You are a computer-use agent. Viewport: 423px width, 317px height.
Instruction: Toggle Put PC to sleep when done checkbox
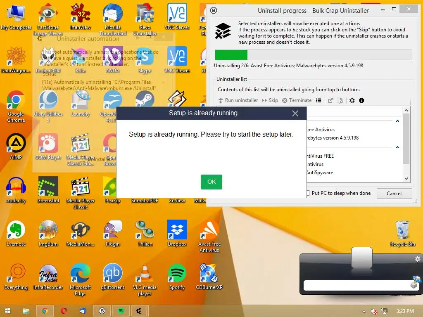[308, 193]
